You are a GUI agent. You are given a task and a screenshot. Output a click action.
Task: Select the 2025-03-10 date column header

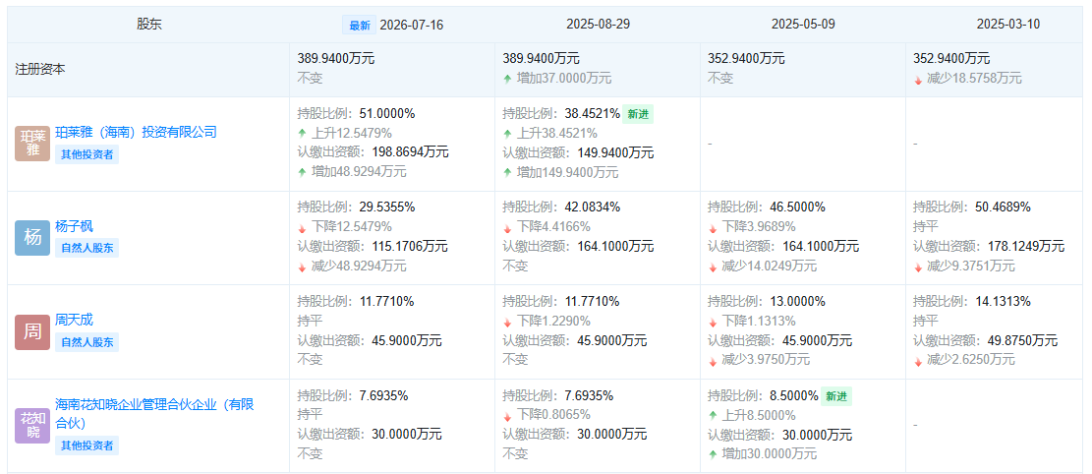click(x=1007, y=25)
